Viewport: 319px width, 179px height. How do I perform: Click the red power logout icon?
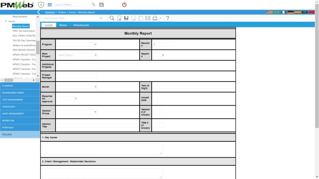(x=124, y=5)
